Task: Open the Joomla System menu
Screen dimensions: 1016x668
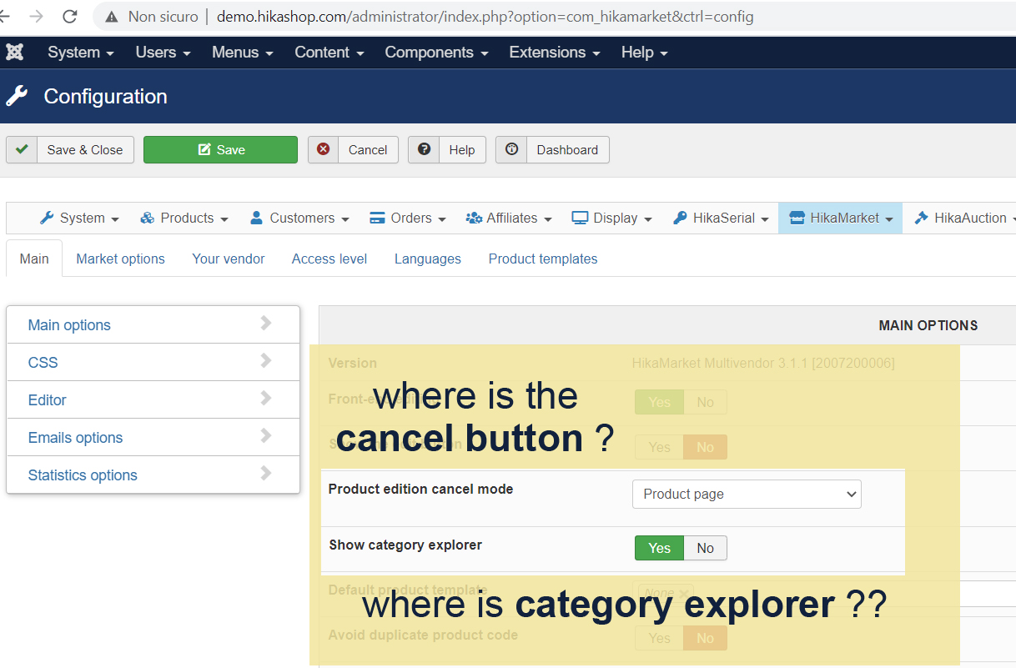Action: click(x=81, y=52)
